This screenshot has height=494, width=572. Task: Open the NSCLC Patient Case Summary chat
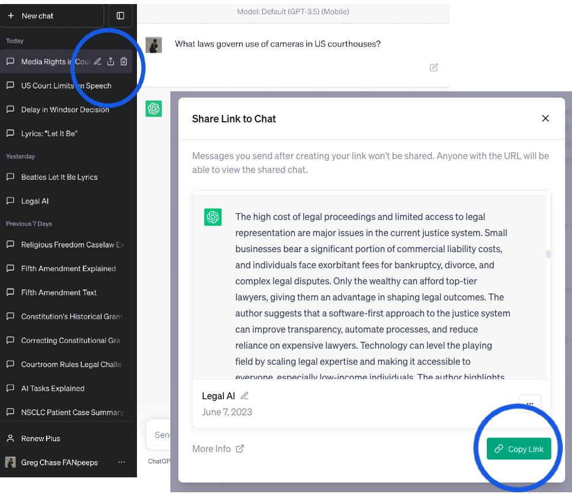tap(66, 412)
